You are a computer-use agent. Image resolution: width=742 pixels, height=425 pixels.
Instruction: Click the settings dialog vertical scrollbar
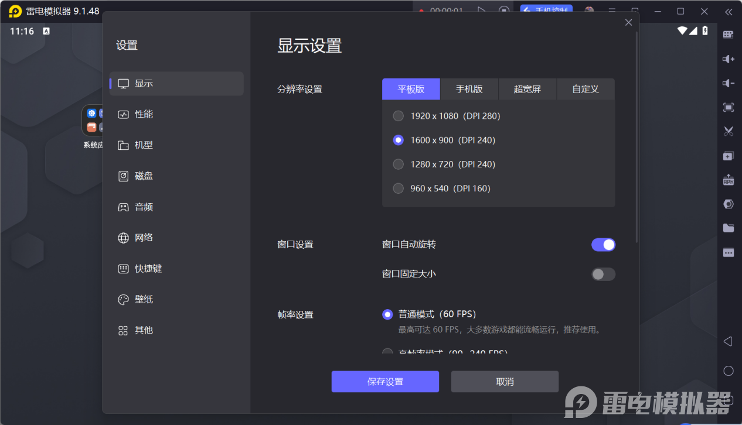[x=637, y=138]
